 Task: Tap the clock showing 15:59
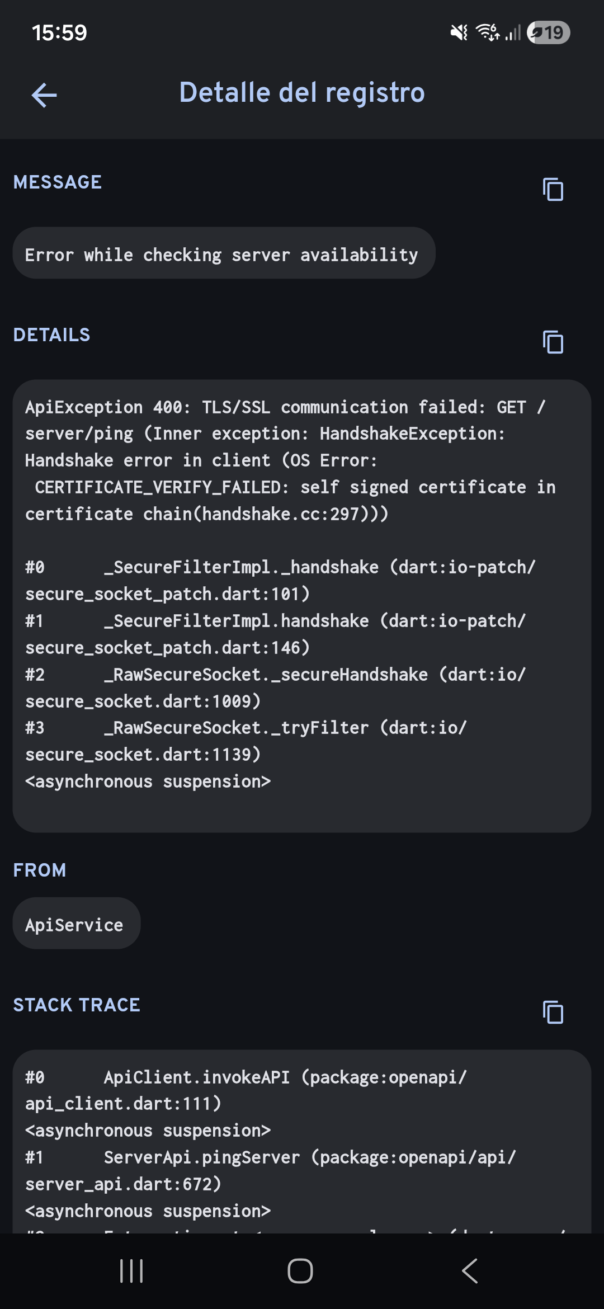[x=59, y=33]
